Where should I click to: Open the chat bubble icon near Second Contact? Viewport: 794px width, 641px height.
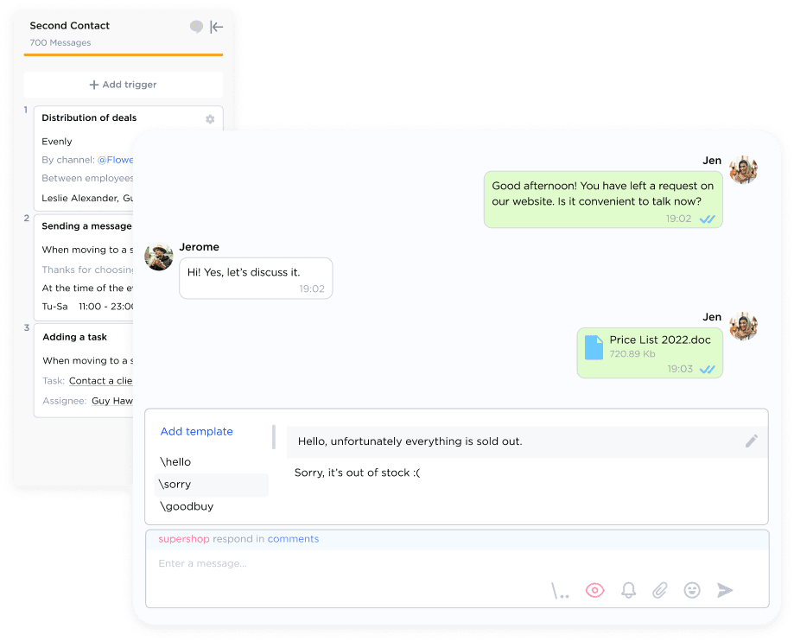pos(195,27)
